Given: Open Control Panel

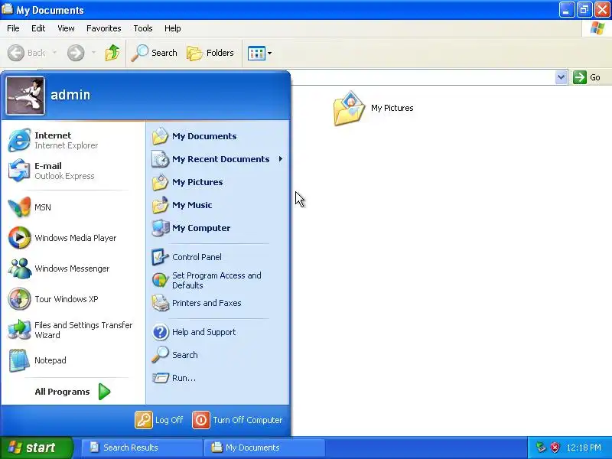Looking at the screenshot, I should [218, 257].
